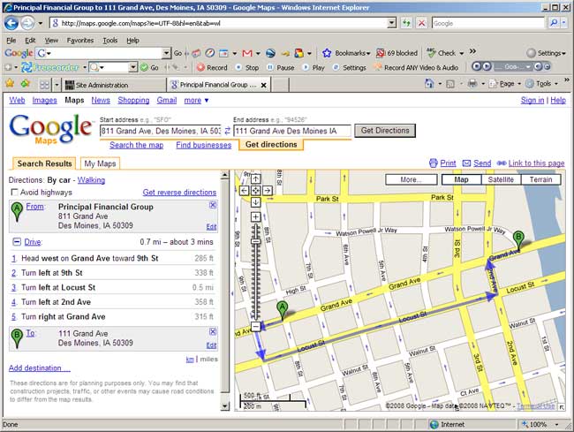Click the Get Directions button
Screen dimensions: 574x432
(x=385, y=131)
